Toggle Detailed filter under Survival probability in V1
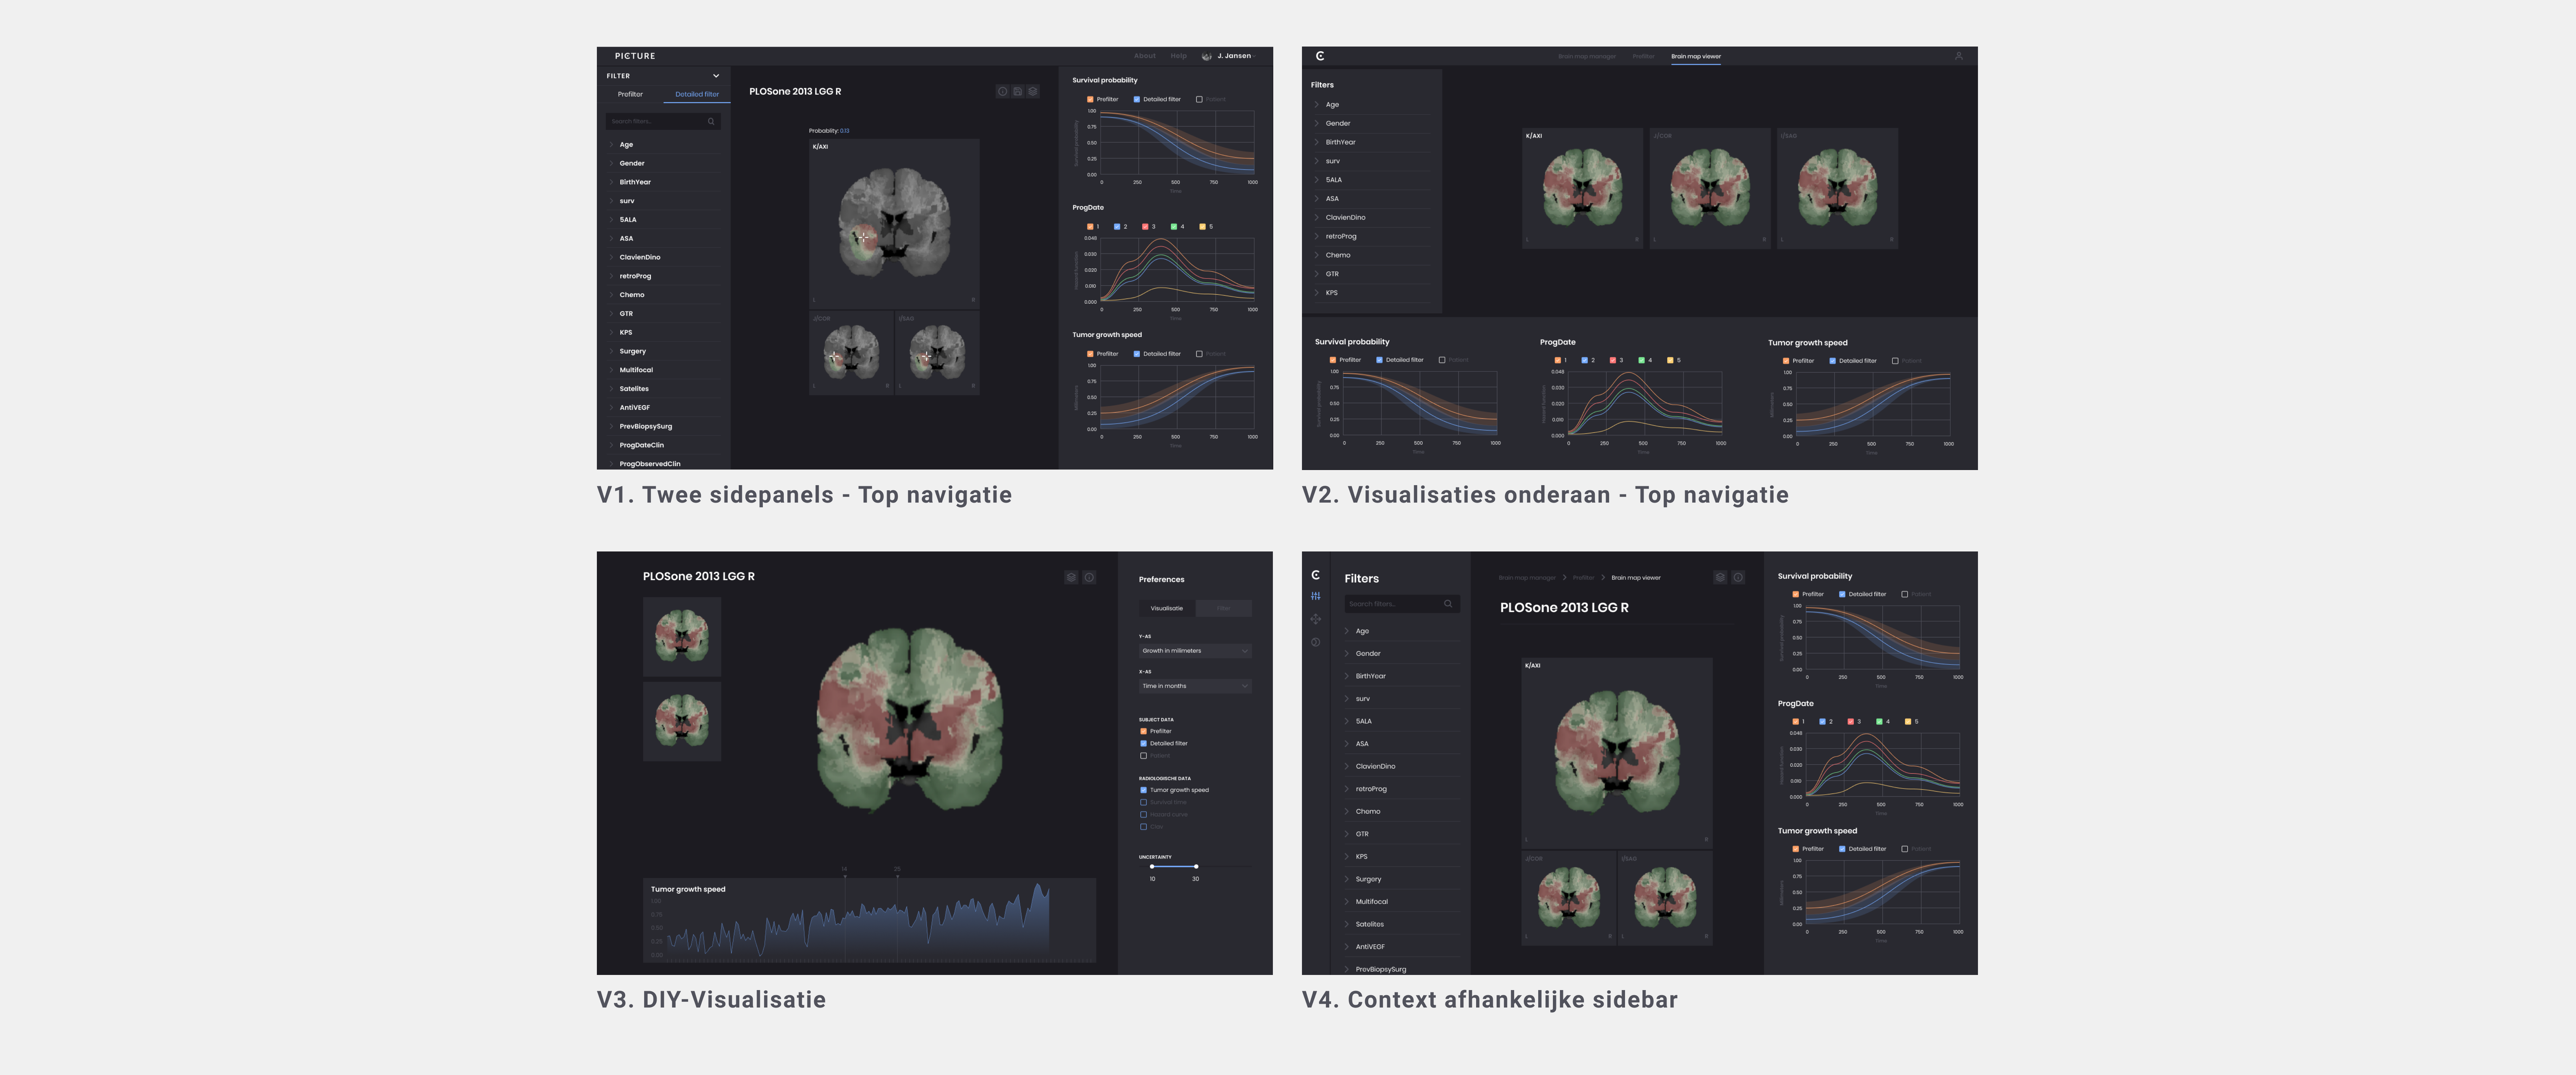Screen dimensions: 2576x1075 (x=1137, y=99)
